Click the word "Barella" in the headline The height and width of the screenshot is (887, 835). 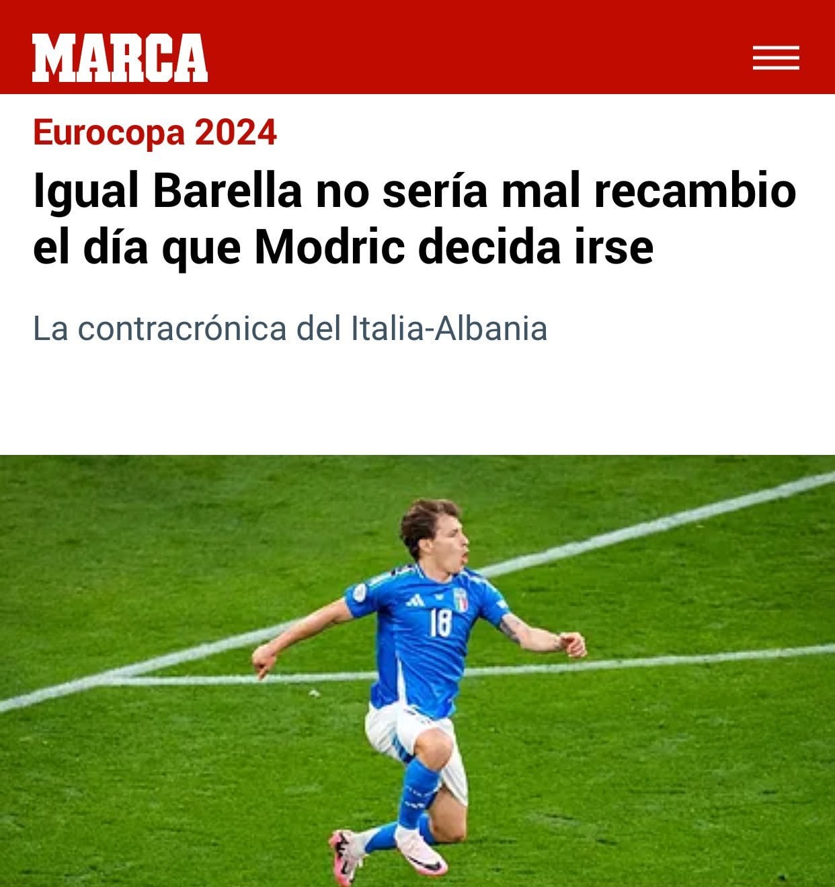click(x=227, y=191)
